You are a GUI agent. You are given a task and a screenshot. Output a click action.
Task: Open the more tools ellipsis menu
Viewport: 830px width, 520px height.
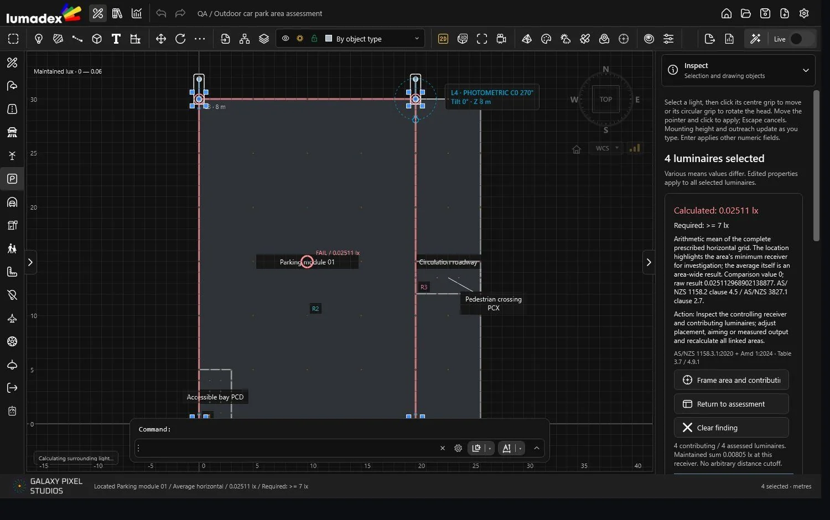[200, 39]
